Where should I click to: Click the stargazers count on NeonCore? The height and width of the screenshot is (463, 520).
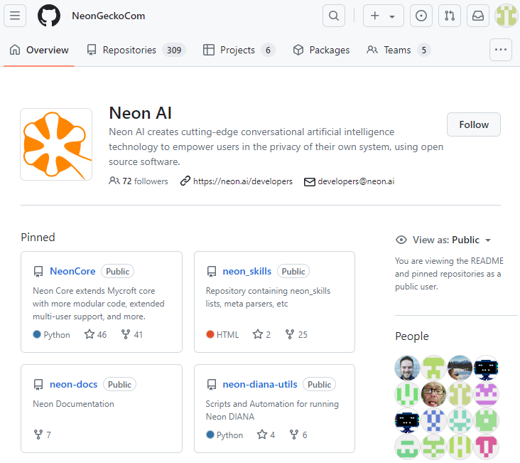[x=96, y=334]
